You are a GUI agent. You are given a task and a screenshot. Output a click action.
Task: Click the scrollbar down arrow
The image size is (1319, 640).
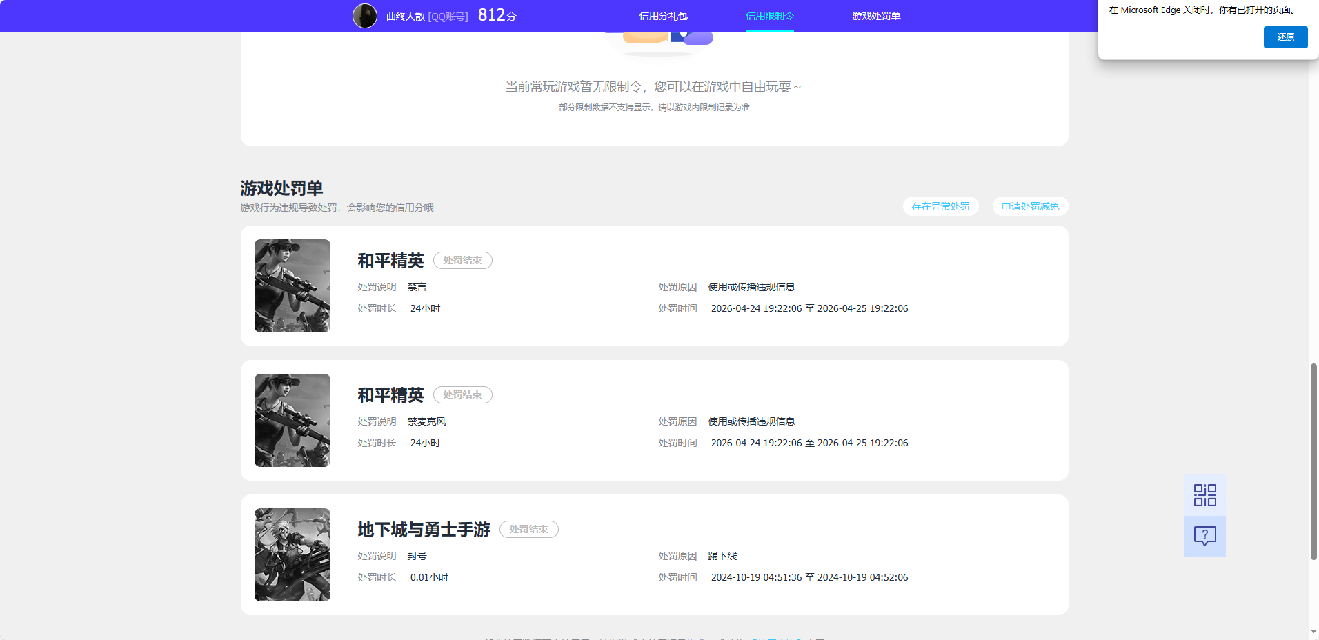1313,632
